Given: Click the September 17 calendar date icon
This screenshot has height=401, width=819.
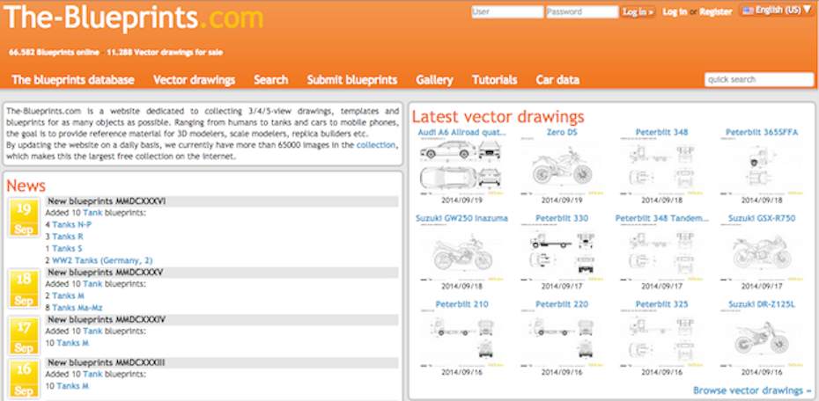Looking at the screenshot, I should 23,335.
